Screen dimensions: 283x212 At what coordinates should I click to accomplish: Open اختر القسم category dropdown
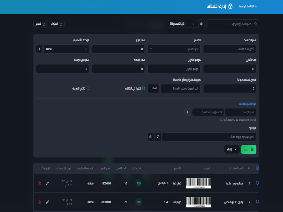174,49
